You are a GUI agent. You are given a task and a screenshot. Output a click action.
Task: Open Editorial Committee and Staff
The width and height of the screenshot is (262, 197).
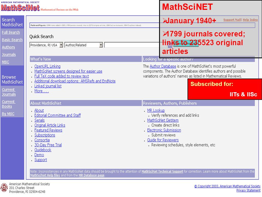coord(58,115)
